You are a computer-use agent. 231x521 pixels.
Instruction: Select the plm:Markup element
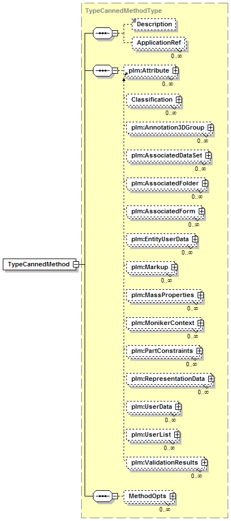pos(152,267)
